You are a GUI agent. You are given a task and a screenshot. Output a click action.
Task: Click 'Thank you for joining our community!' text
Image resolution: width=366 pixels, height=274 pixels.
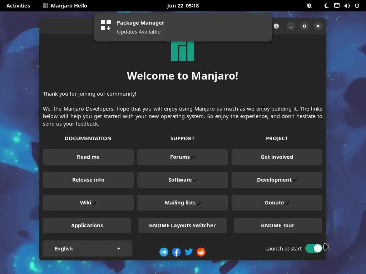[x=89, y=94]
